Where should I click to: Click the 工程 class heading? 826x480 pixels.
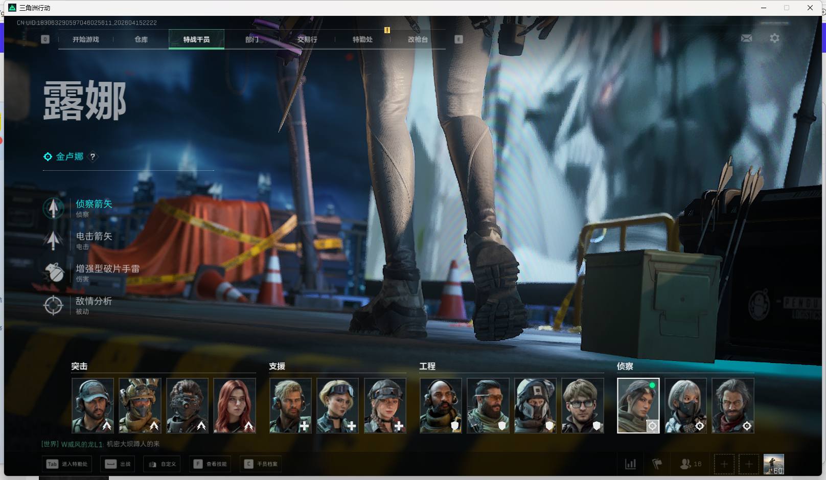(x=427, y=367)
